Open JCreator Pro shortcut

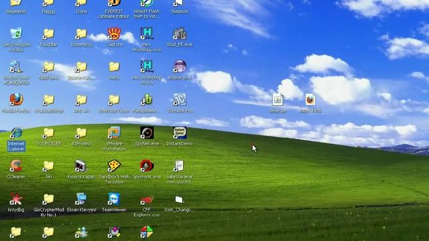(x=180, y=100)
